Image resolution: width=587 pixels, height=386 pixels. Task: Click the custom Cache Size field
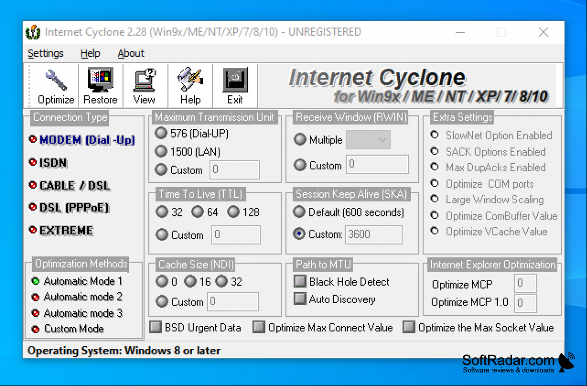point(232,301)
